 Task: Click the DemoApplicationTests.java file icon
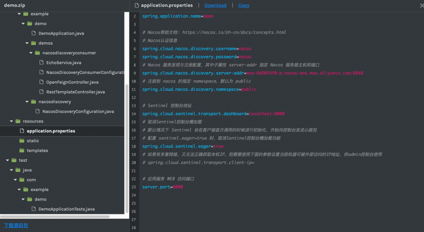coord(33,209)
